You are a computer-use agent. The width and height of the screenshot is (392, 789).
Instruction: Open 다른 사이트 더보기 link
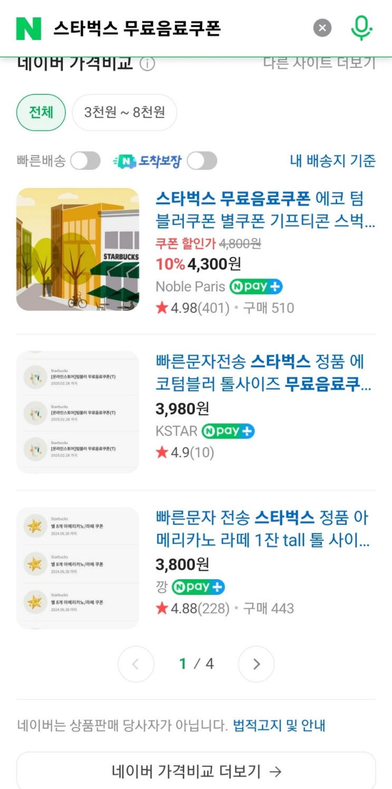pos(319,63)
